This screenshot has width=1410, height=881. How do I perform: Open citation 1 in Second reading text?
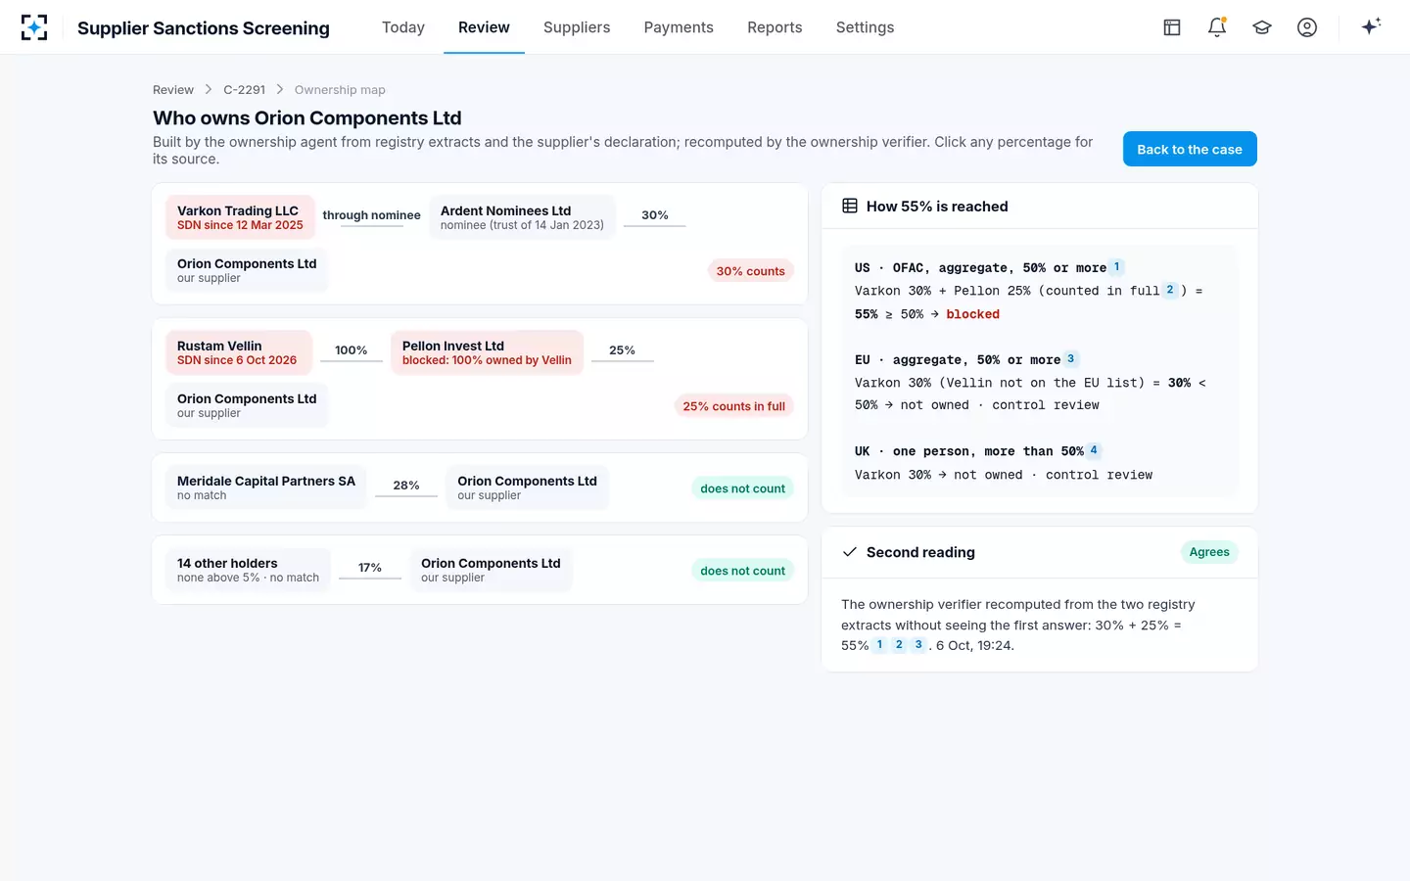(879, 644)
